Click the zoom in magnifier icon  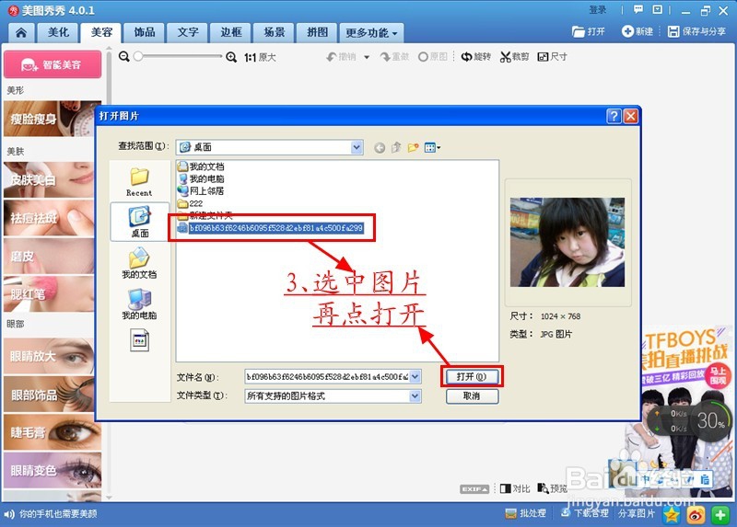pyautogui.click(x=231, y=57)
